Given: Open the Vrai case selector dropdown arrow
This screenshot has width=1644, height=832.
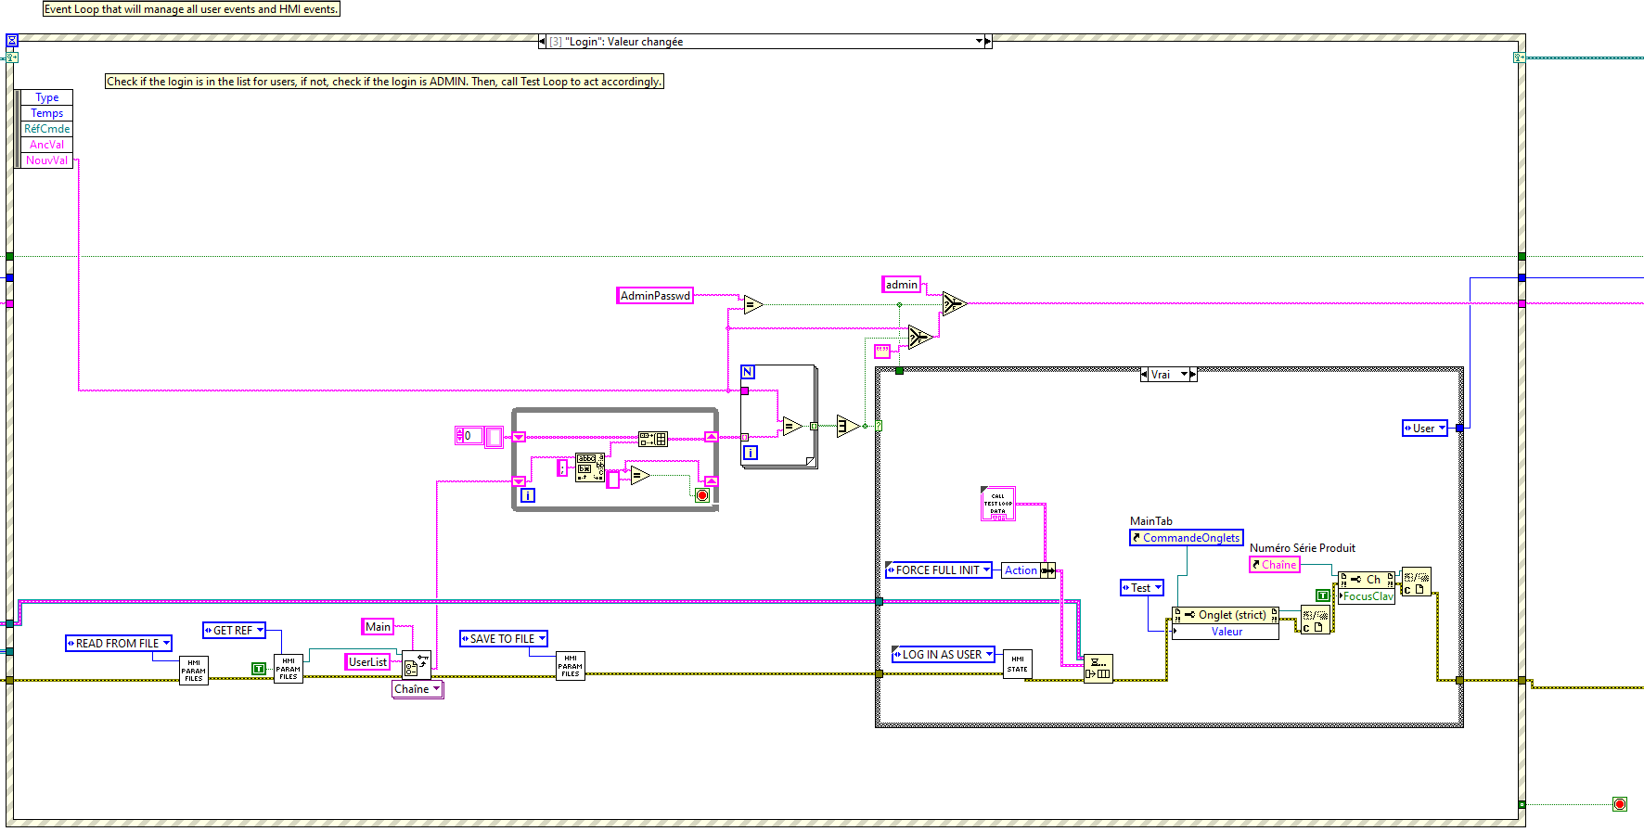Looking at the screenshot, I should [1184, 375].
